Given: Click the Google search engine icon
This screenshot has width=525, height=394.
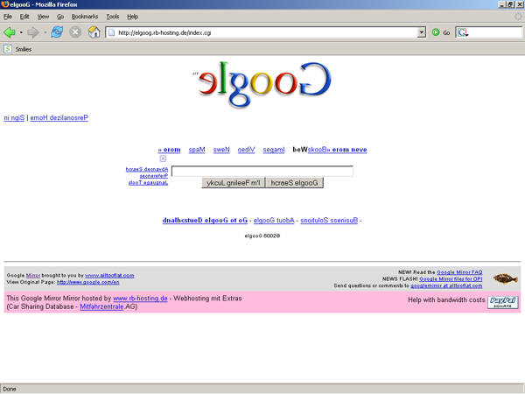Looking at the screenshot, I should [x=462, y=32].
